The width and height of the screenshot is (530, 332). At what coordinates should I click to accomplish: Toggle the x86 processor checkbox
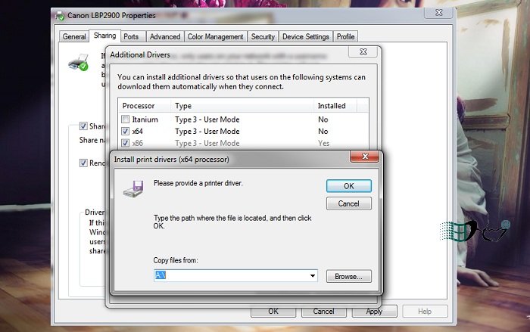(x=126, y=142)
